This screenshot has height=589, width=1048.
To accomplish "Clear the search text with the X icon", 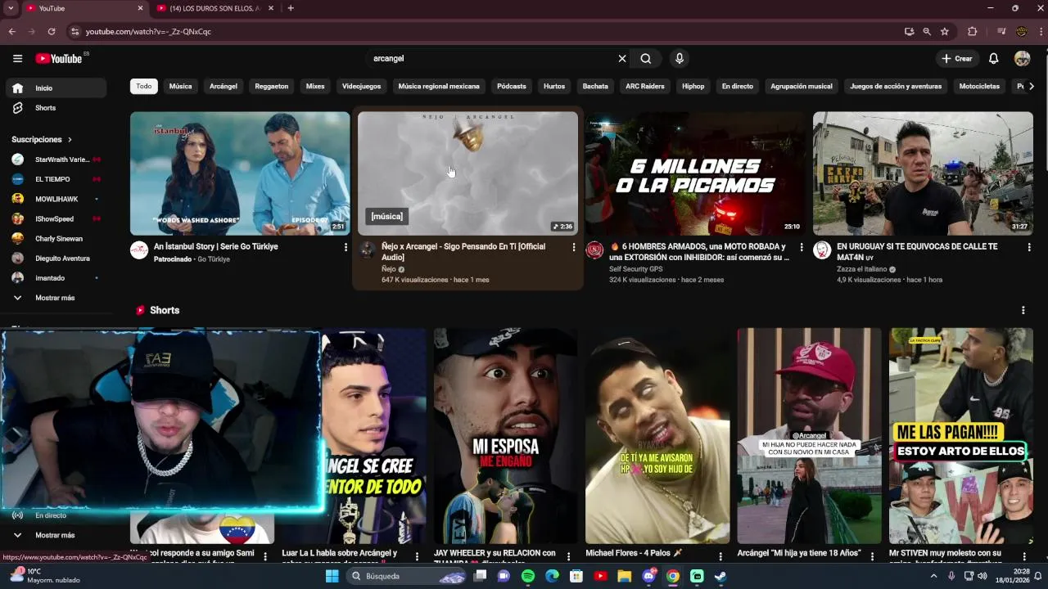I will [622, 58].
